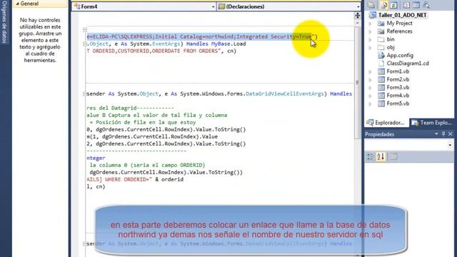Click the Form4.vb form icon
The width and height of the screenshot is (457, 257).
coord(381,95)
